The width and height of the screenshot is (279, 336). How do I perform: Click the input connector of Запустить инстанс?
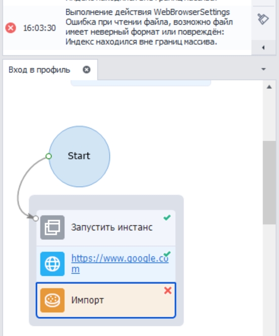36,219
